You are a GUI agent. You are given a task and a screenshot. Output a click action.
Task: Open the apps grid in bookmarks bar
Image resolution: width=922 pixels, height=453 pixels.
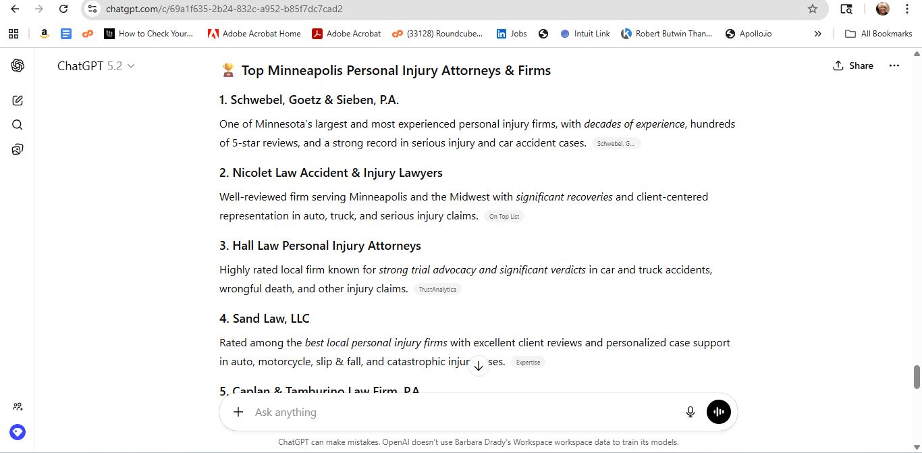click(x=13, y=34)
